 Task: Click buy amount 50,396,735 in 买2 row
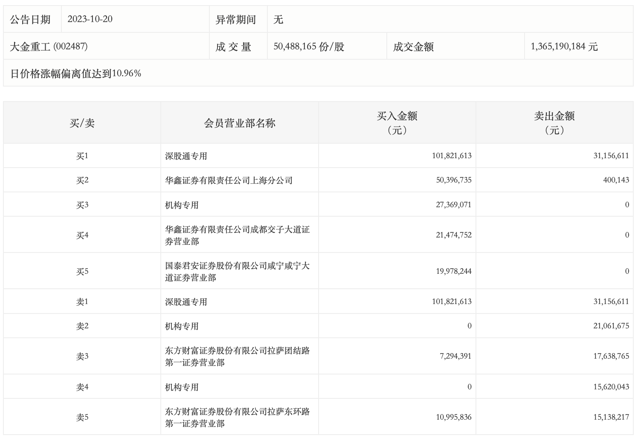[453, 180]
